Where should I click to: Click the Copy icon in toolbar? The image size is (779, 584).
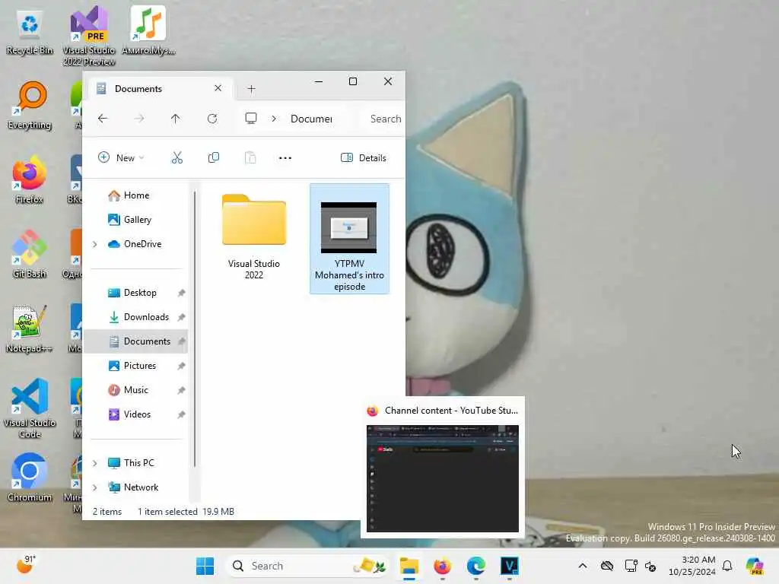pos(214,158)
